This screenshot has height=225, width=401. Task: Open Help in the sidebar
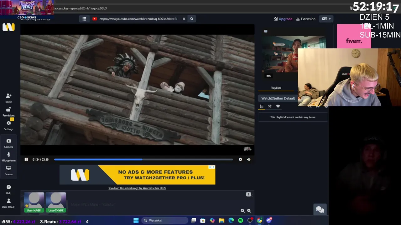point(8,189)
